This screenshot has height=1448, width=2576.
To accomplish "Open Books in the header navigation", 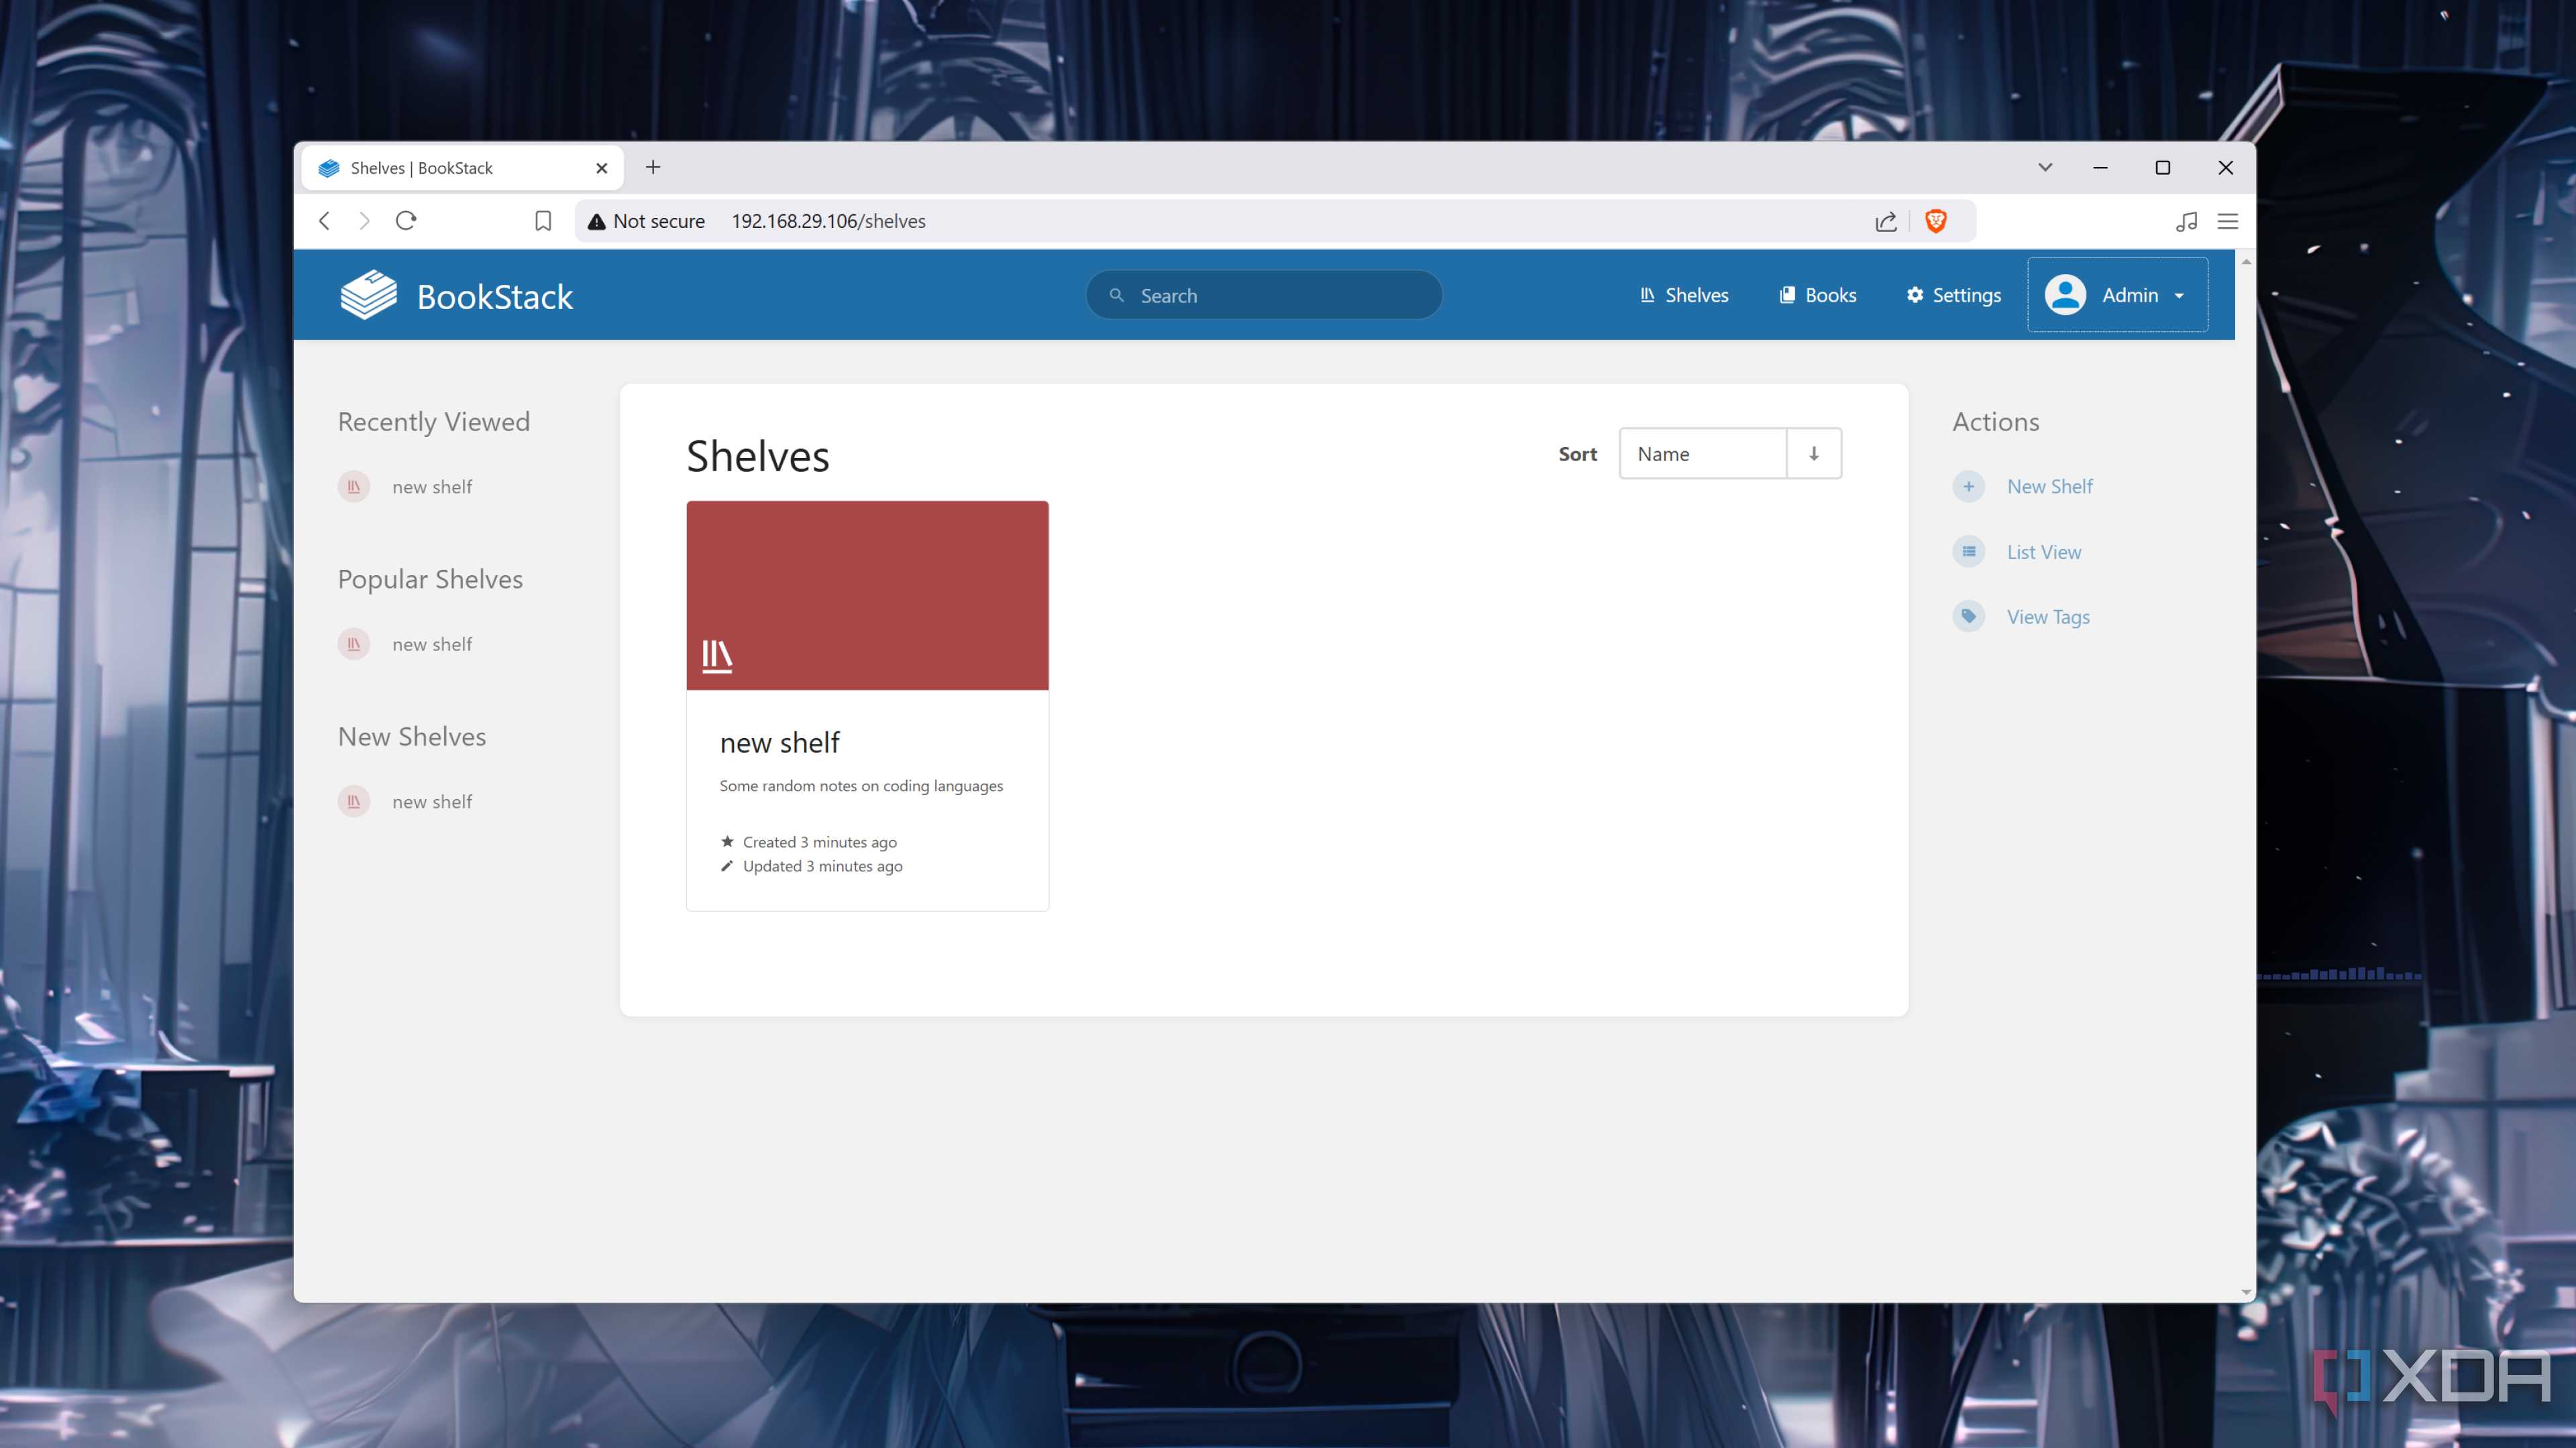I will point(1818,295).
